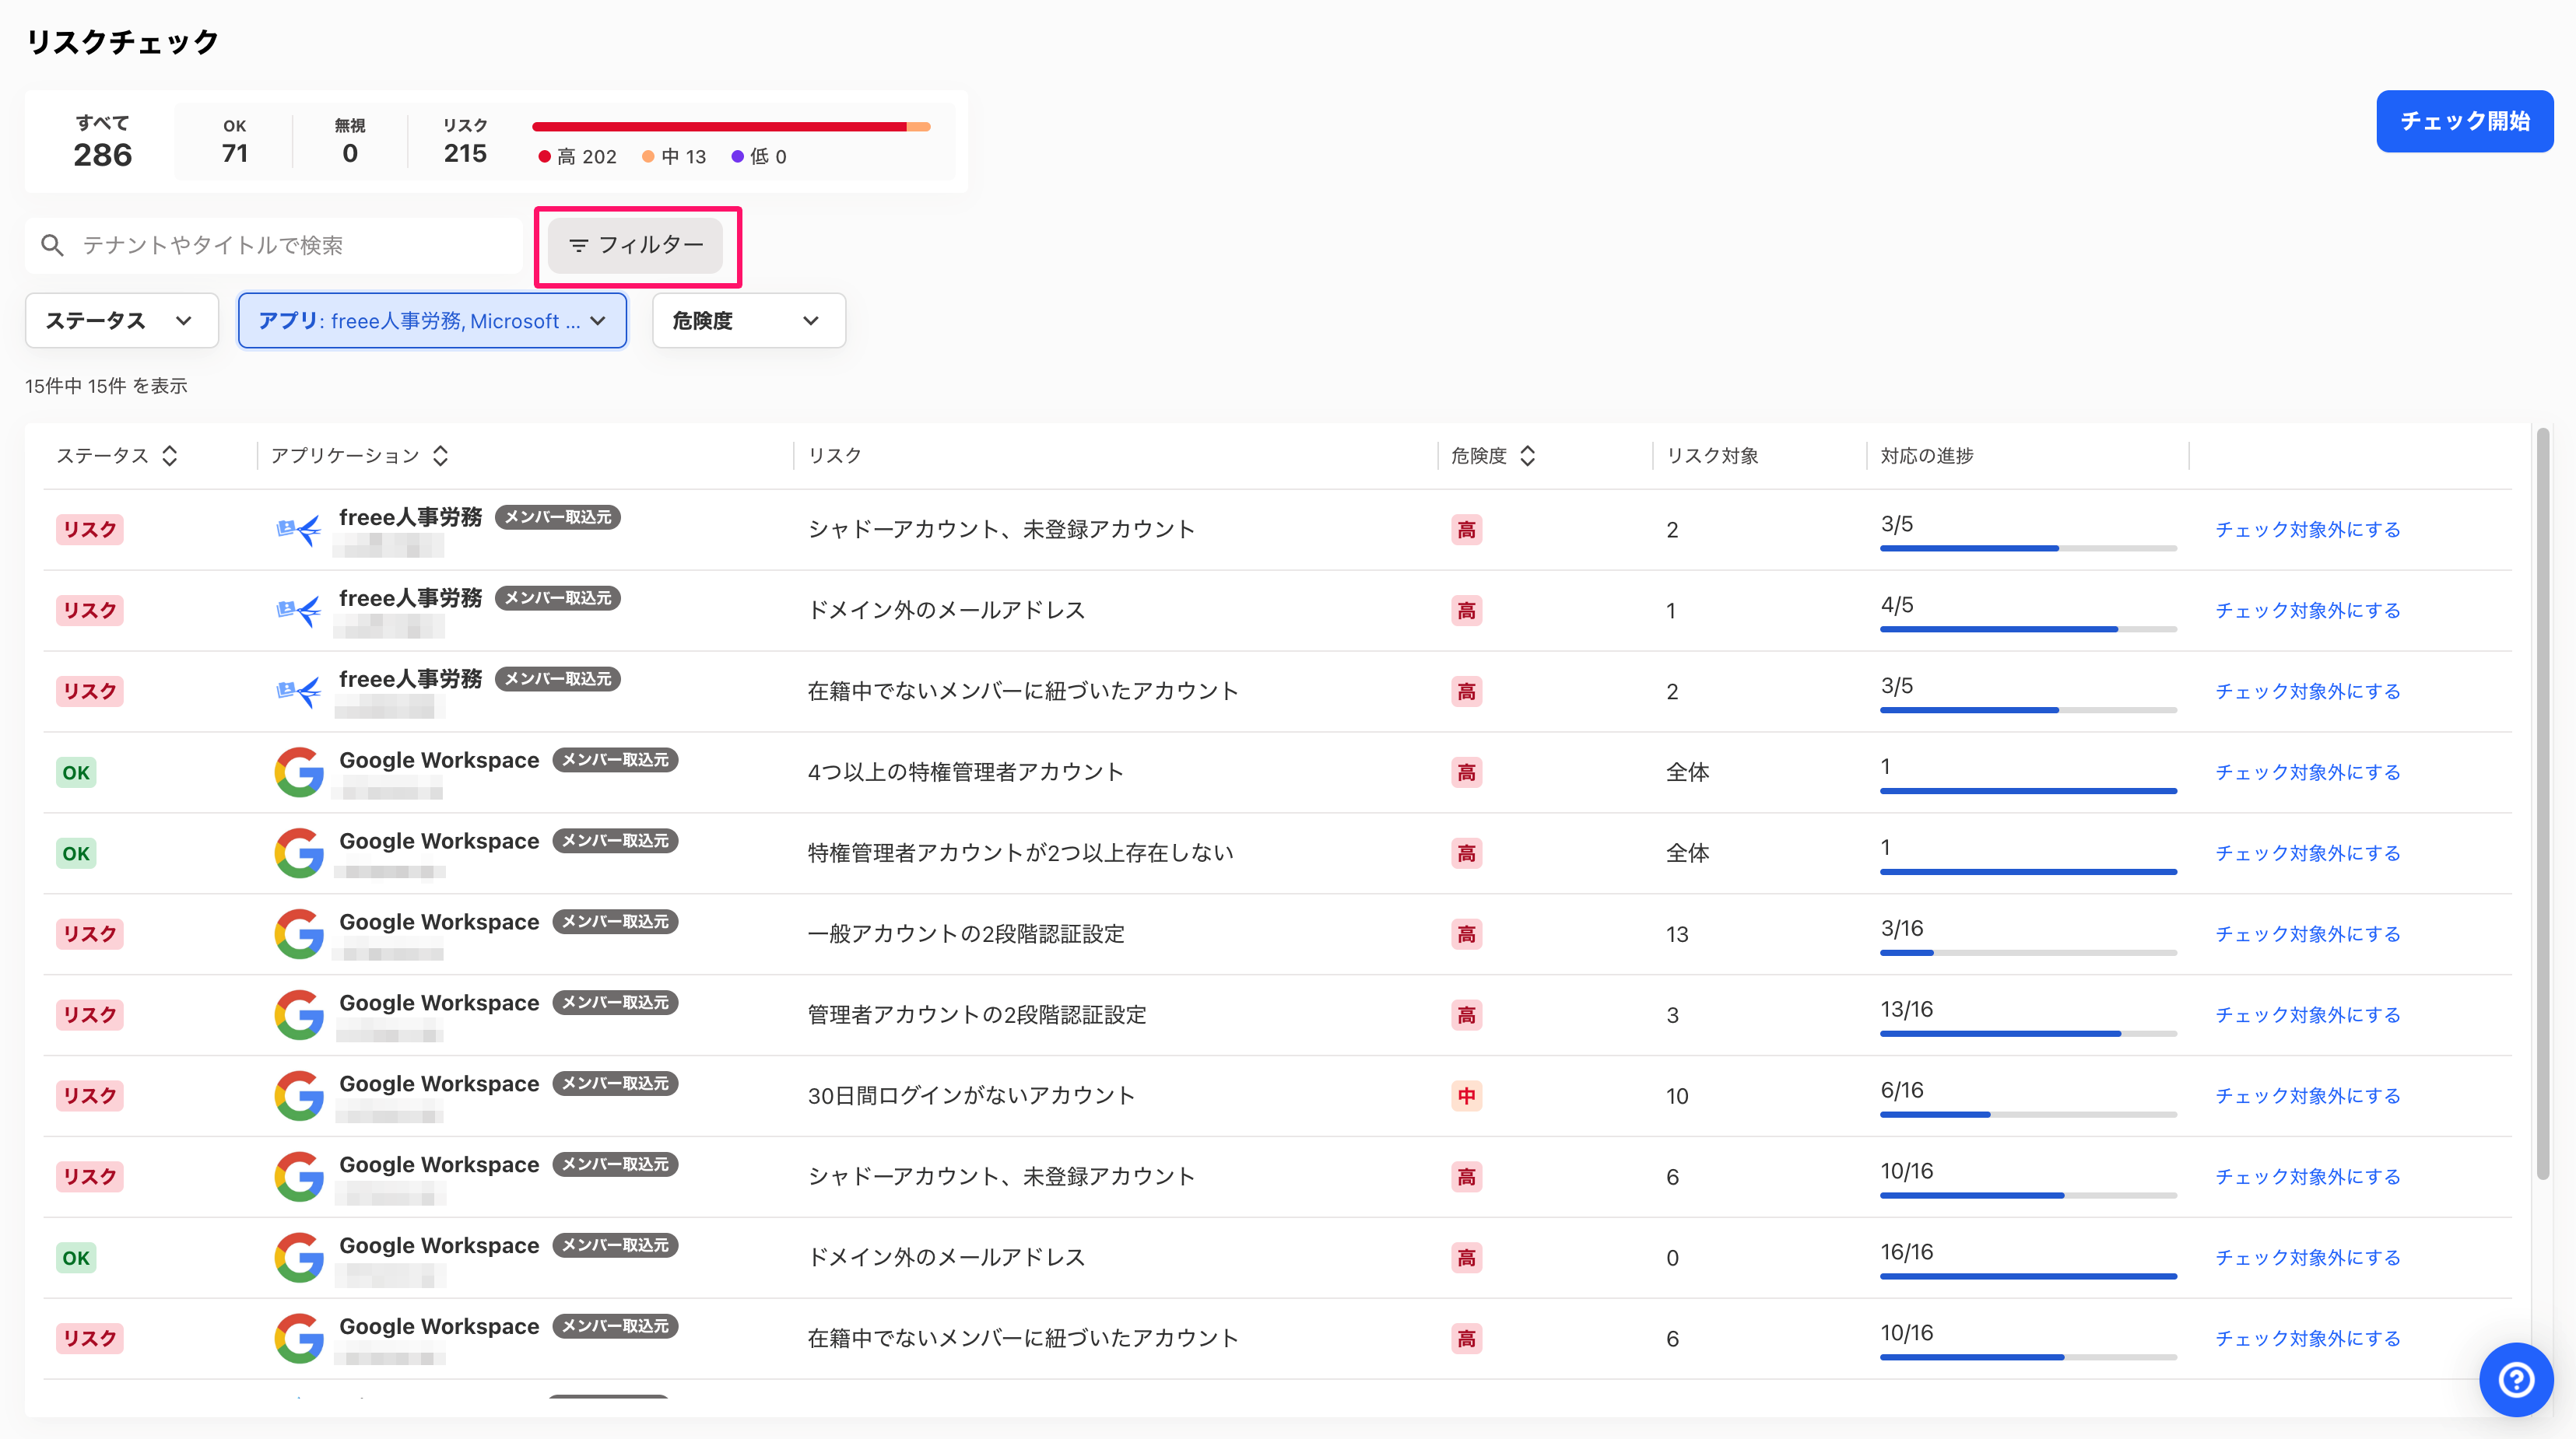Select the リスク 215 summary tab
2576x1439 pixels.
point(465,142)
